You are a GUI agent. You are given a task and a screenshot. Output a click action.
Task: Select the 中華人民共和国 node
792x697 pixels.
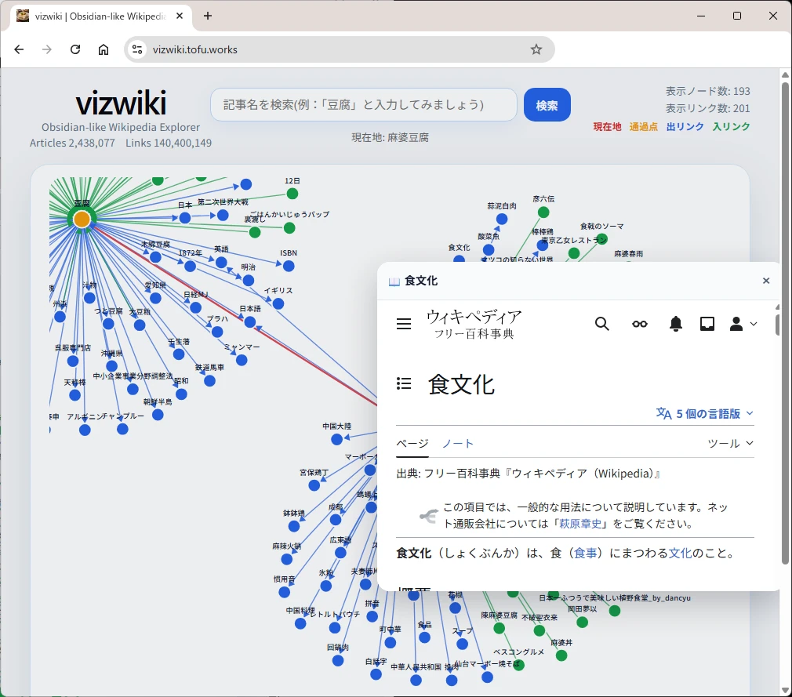coord(416,680)
